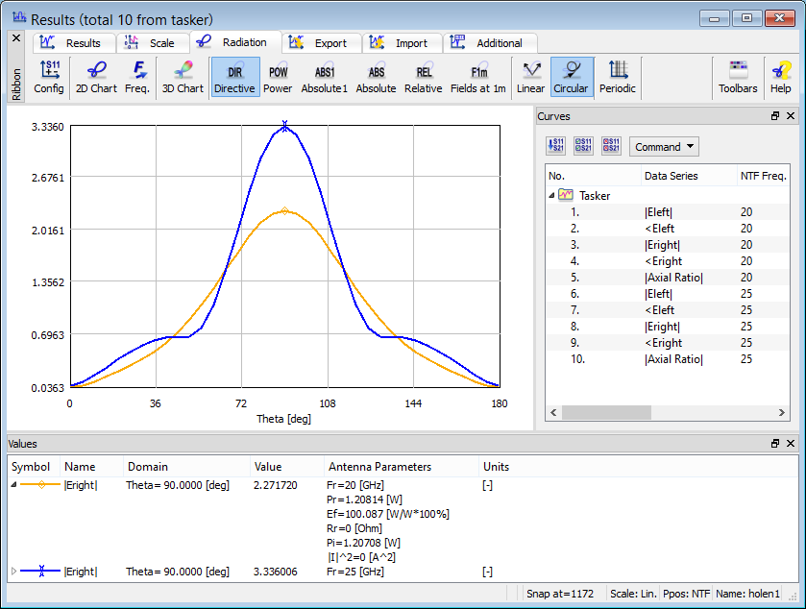
Task: Open the Toolbars options icon
Action: tap(738, 77)
